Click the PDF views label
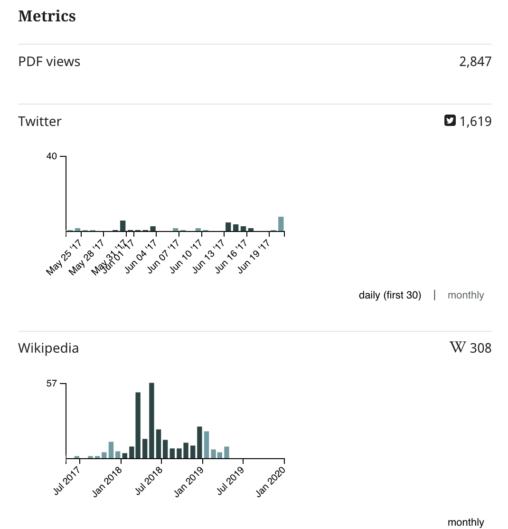The height and width of the screenshot is (529, 508). (x=49, y=62)
